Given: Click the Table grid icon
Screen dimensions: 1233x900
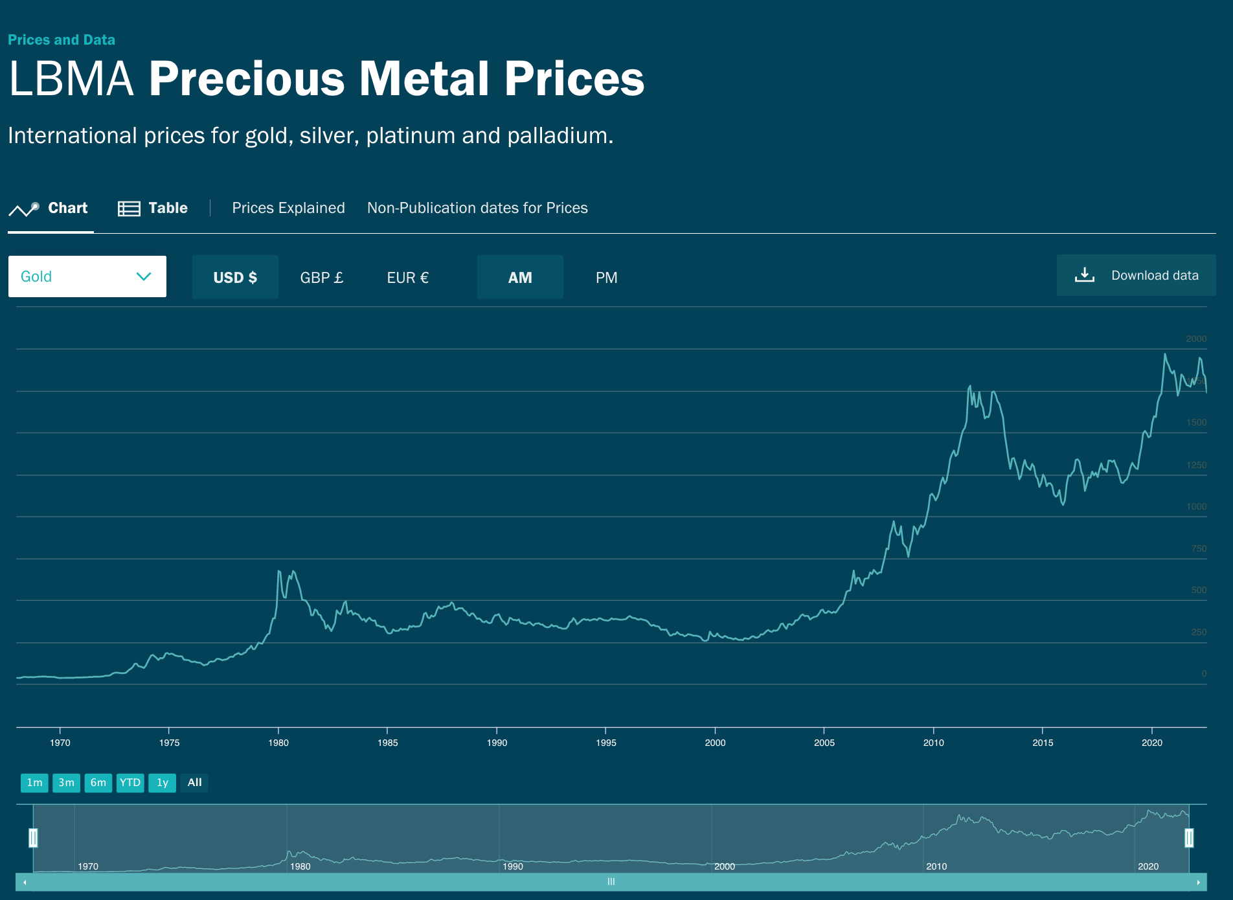Looking at the screenshot, I should tap(129, 208).
